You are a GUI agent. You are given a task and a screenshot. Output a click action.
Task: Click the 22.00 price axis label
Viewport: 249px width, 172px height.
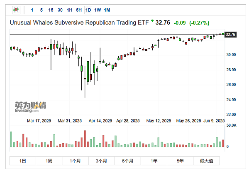coord(231,115)
